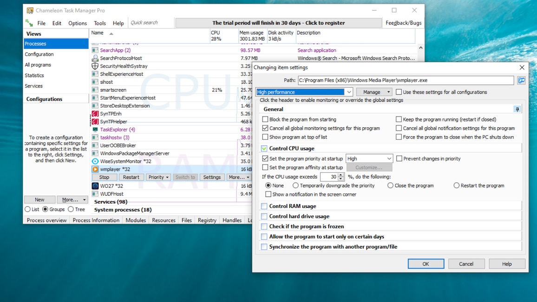
Task: Open the More dropdown beside Settings
Action: 238,177
